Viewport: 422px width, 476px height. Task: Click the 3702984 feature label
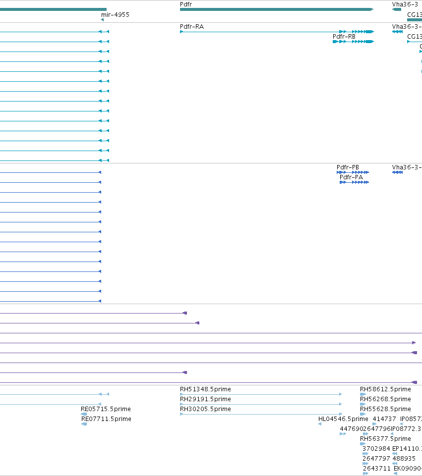pyautogui.click(x=376, y=449)
